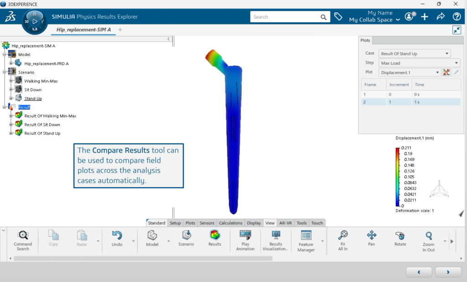Select Zoom In Out tool

click(x=429, y=241)
